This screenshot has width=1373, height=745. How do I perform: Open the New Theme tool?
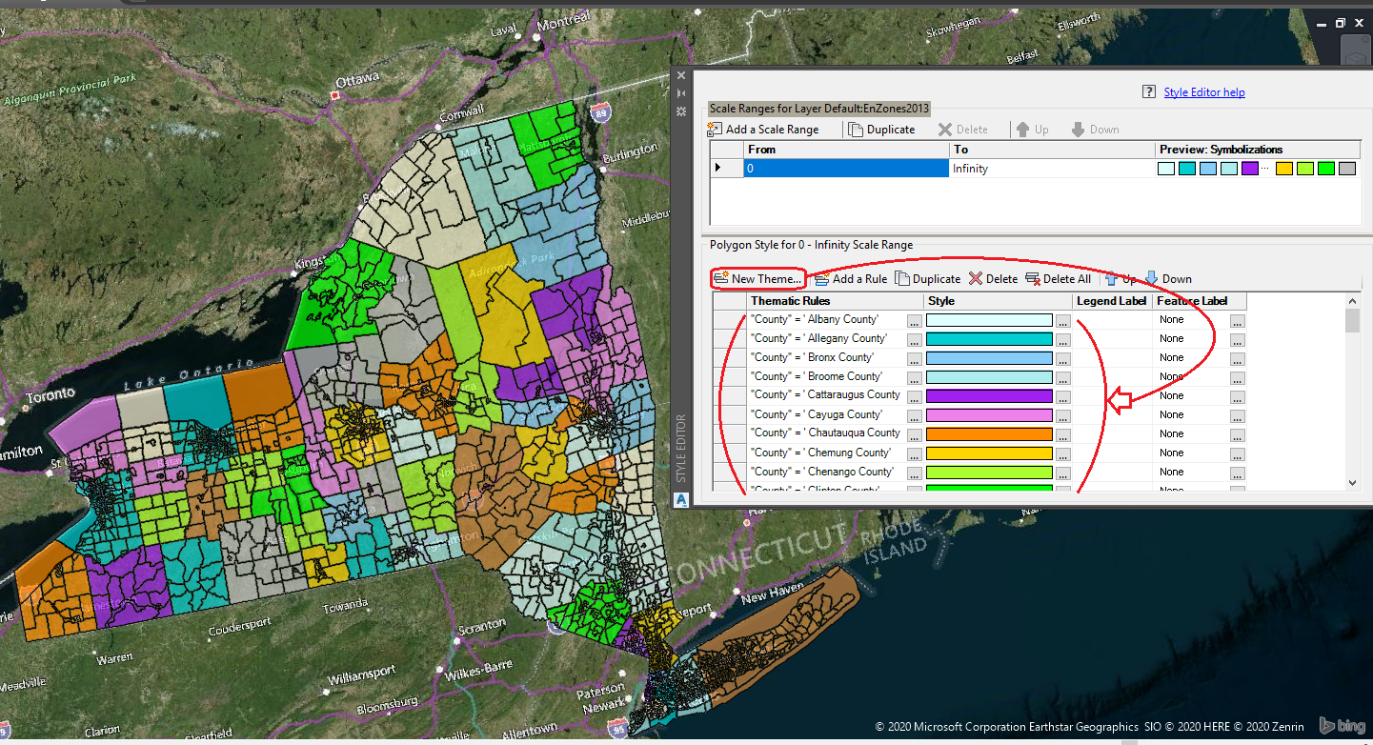(757, 278)
